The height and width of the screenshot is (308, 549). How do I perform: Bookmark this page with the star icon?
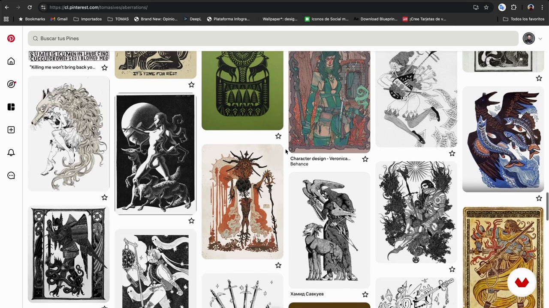coord(486,7)
